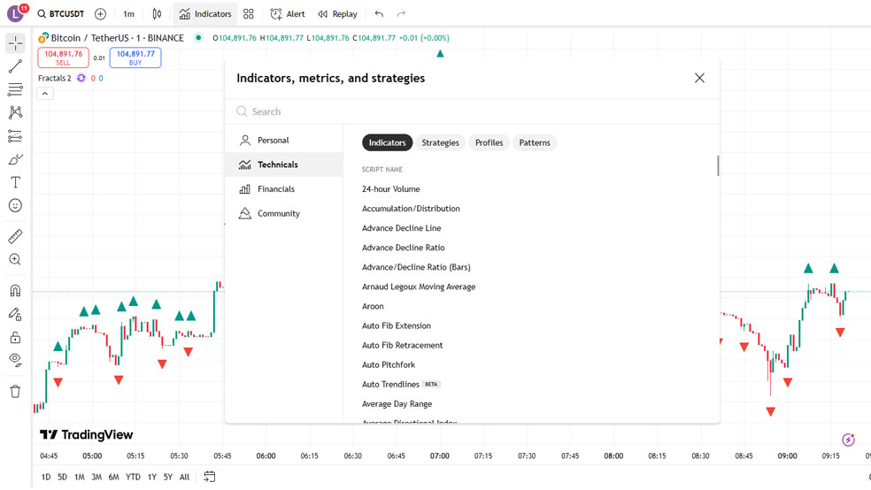
Task: Toggle lock all drawing tools
Action: click(16, 337)
